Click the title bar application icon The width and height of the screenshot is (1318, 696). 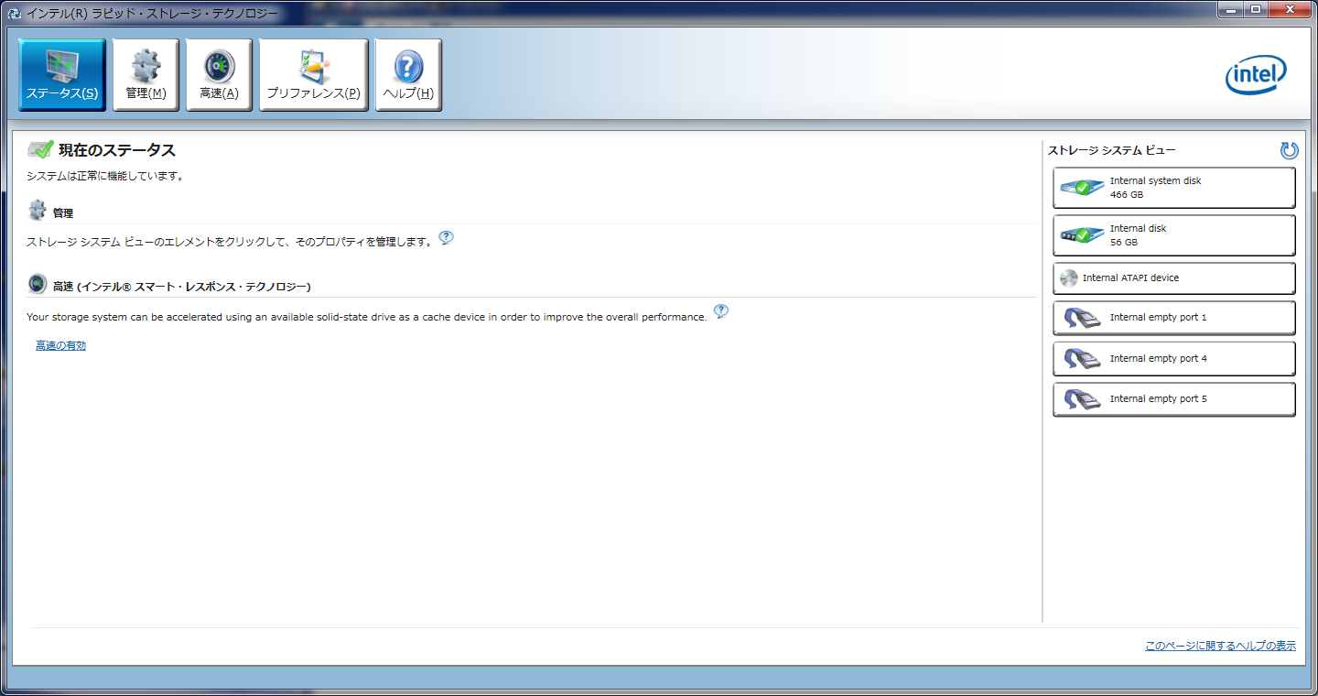coord(15,14)
